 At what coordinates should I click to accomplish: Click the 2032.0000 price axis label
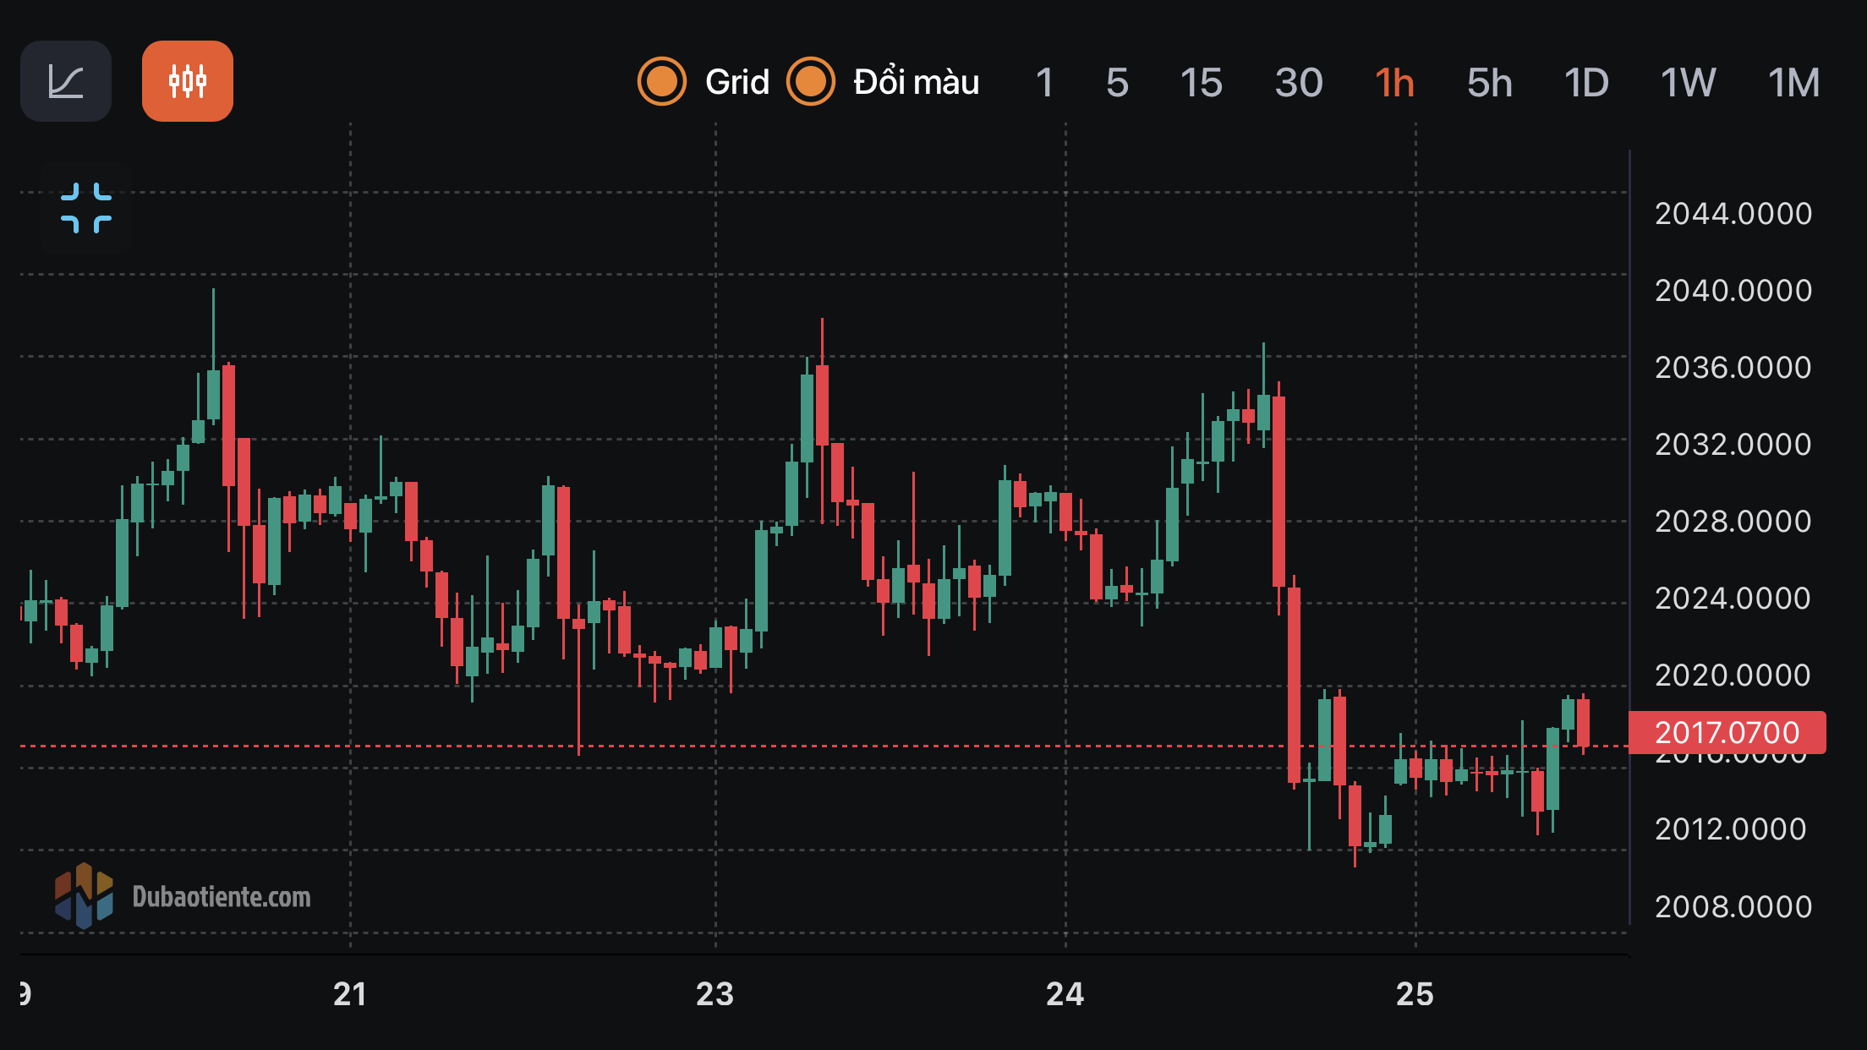click(1733, 445)
